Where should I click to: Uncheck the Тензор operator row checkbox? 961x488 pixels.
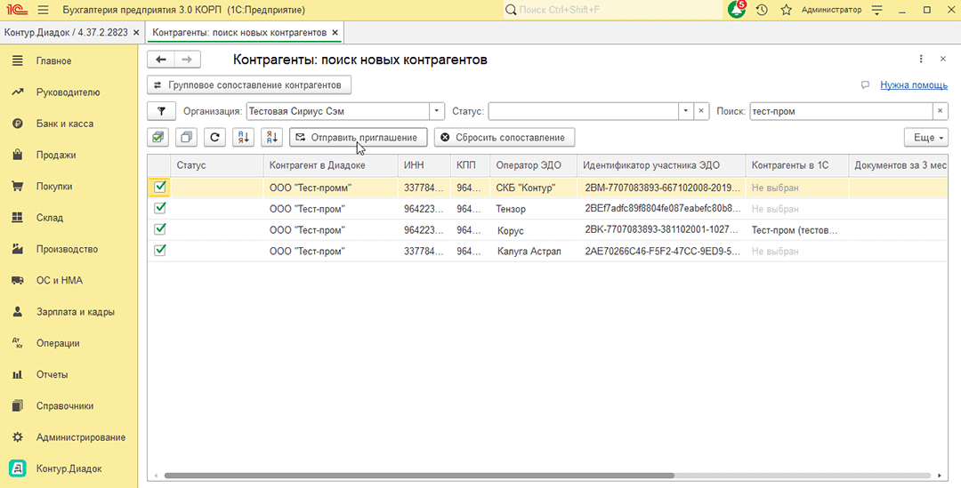(160, 208)
